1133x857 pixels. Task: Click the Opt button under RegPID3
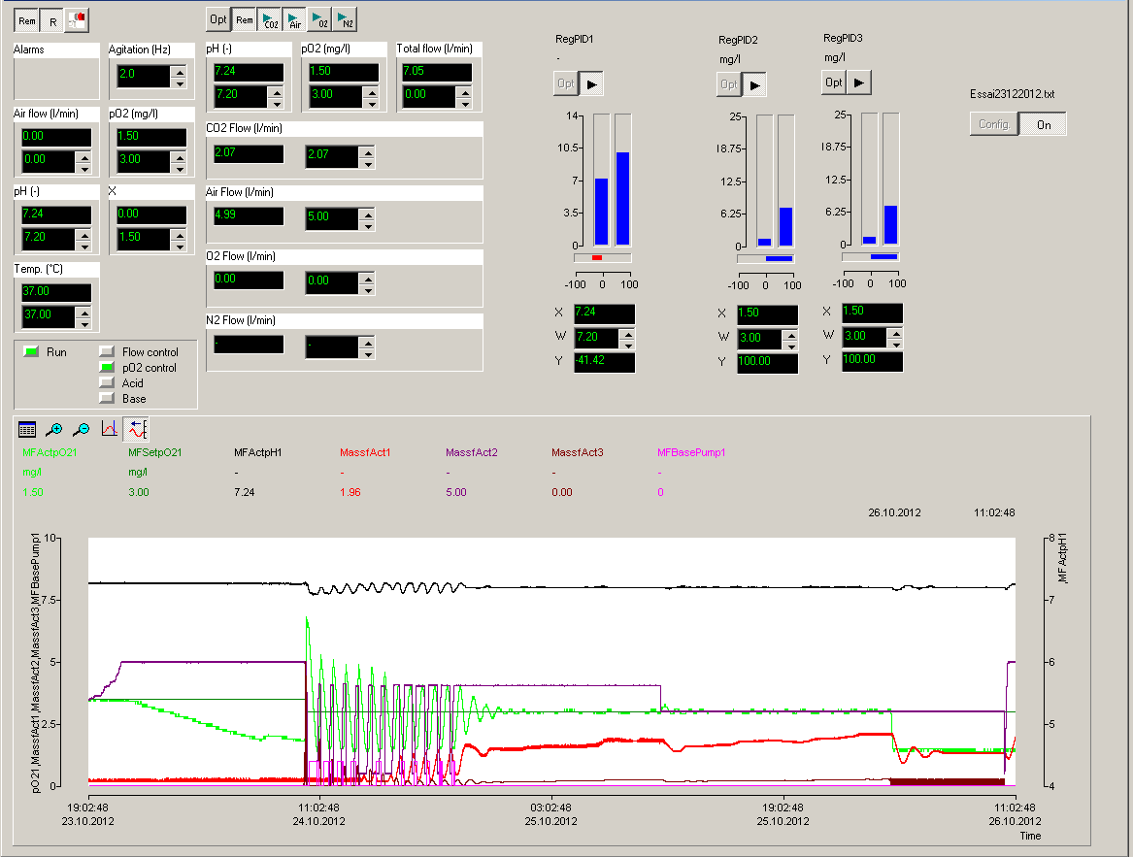pyautogui.click(x=834, y=83)
